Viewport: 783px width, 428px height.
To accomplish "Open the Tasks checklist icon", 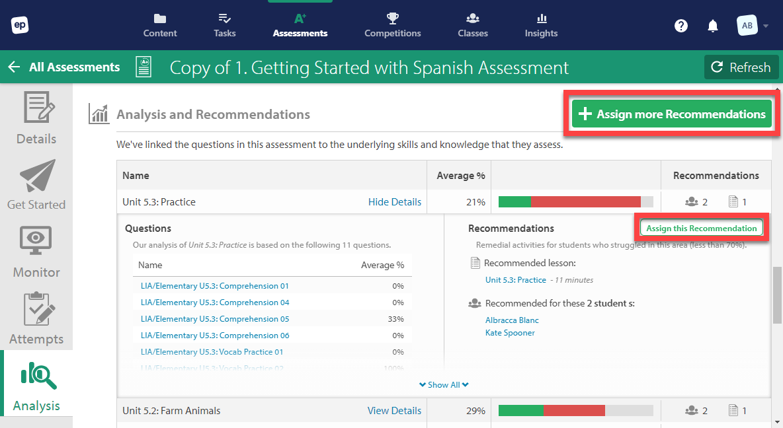I will click(225, 18).
